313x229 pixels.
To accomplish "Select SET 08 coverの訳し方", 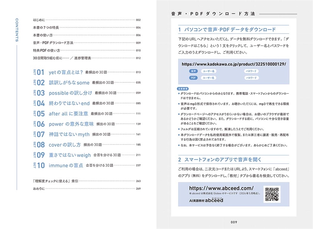I will click(87, 144).
